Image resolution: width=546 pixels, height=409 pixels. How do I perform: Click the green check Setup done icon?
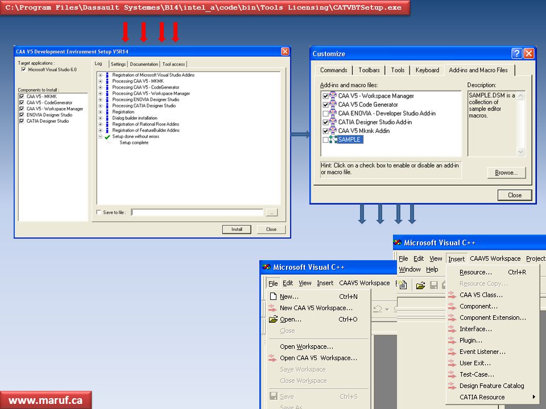[x=107, y=137]
